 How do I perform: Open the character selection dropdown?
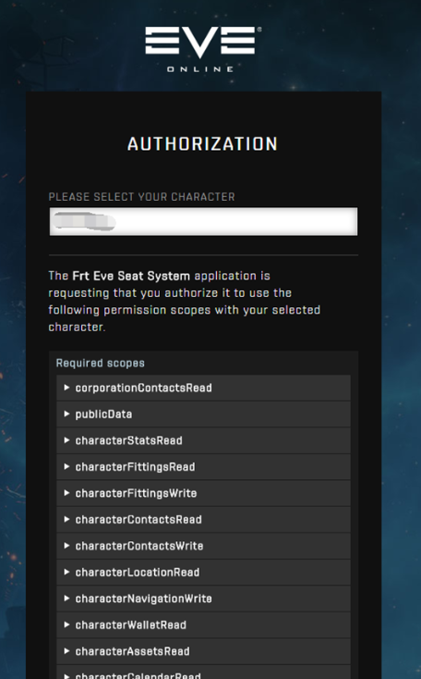pyautogui.click(x=203, y=222)
